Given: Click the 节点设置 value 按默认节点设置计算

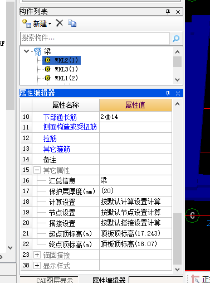Looking at the screenshot, I should [x=135, y=212].
